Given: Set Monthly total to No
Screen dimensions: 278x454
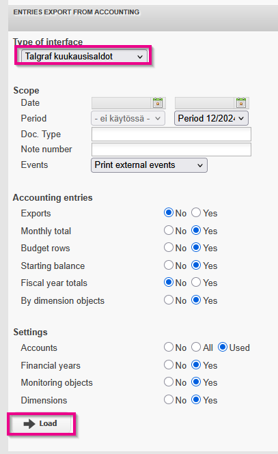Looking at the screenshot, I should [x=169, y=230].
